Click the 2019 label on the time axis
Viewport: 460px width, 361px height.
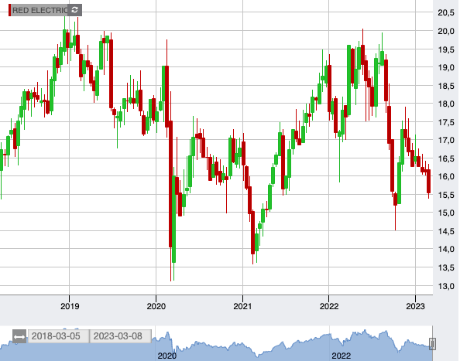(70, 306)
